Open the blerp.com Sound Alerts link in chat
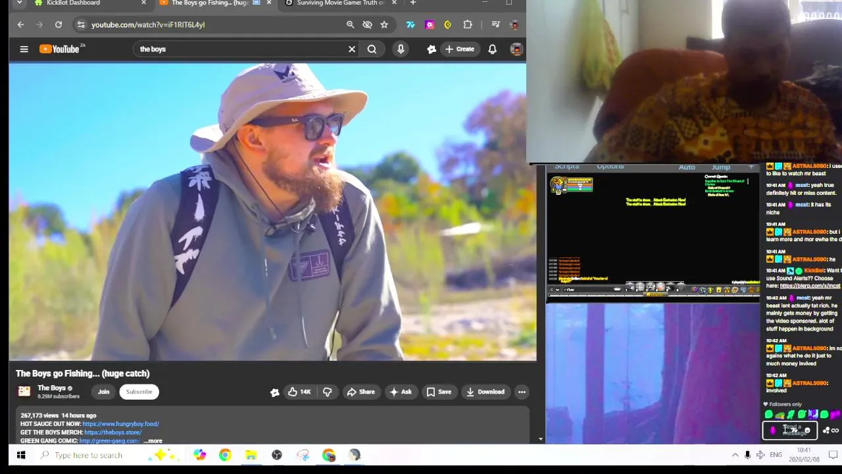 tap(810, 286)
